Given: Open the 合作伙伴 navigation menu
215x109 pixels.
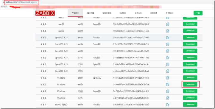Looking at the screenshot, I should pyautogui.click(x=138, y=13).
